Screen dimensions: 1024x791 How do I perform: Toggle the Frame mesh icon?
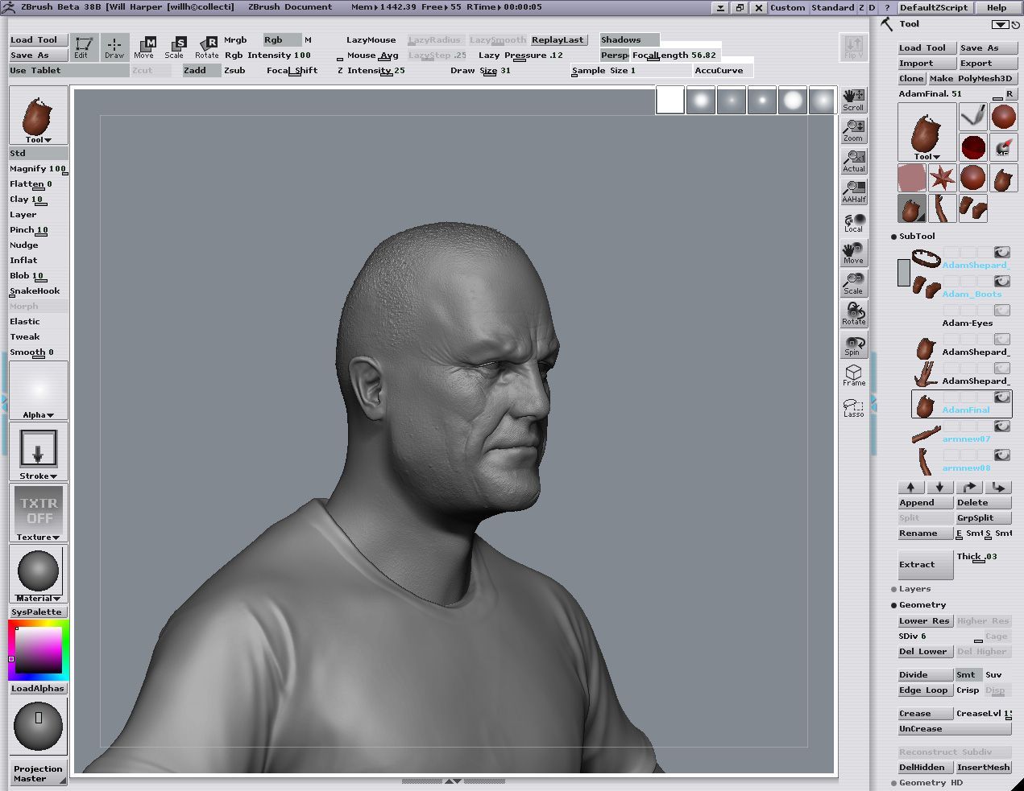coord(853,375)
